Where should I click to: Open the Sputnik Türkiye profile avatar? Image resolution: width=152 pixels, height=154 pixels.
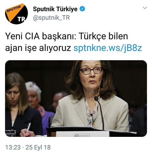click(x=17, y=14)
